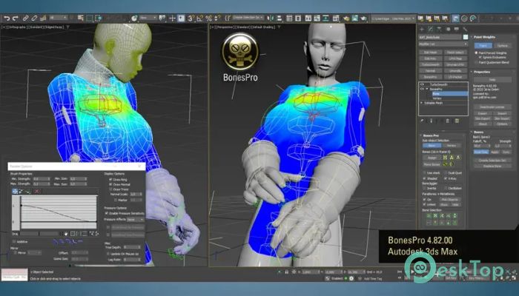Open the reference coordinate system dropdown
Viewport: 519px width, 296px height.
[148, 18]
